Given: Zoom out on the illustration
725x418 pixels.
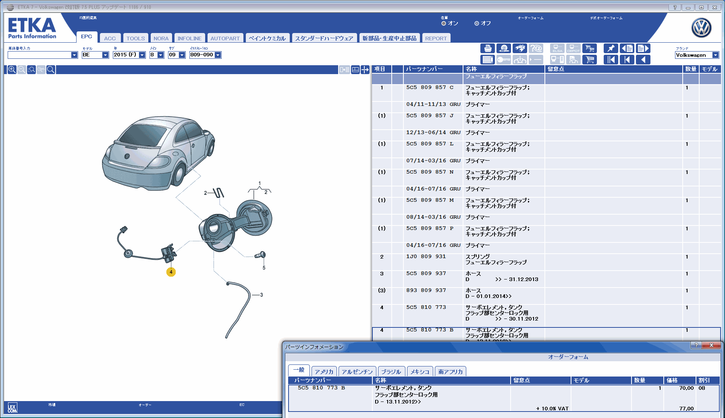Looking at the screenshot, I should 22,70.
